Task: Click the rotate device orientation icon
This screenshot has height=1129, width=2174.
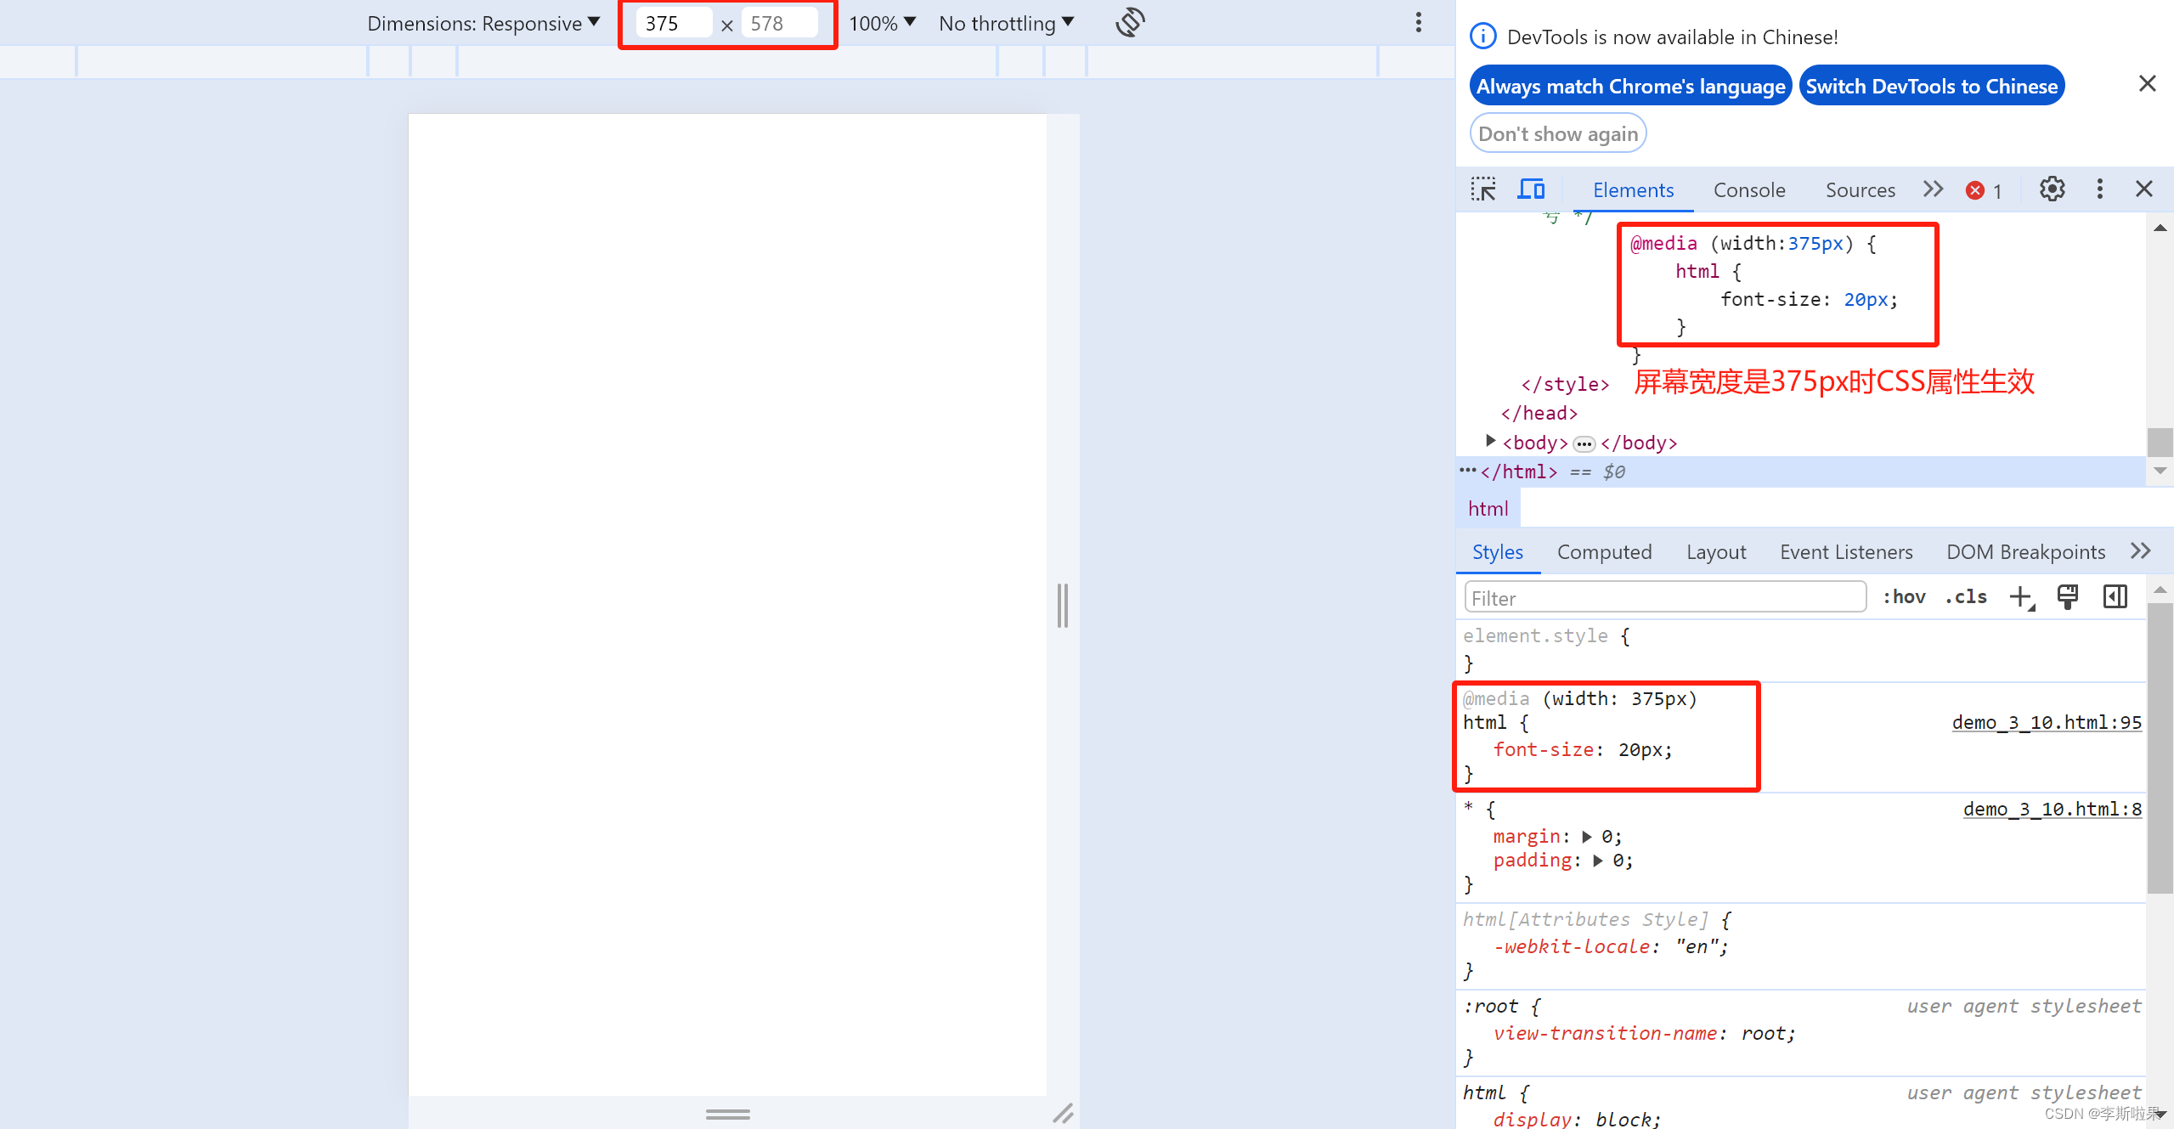Action: tap(1130, 22)
